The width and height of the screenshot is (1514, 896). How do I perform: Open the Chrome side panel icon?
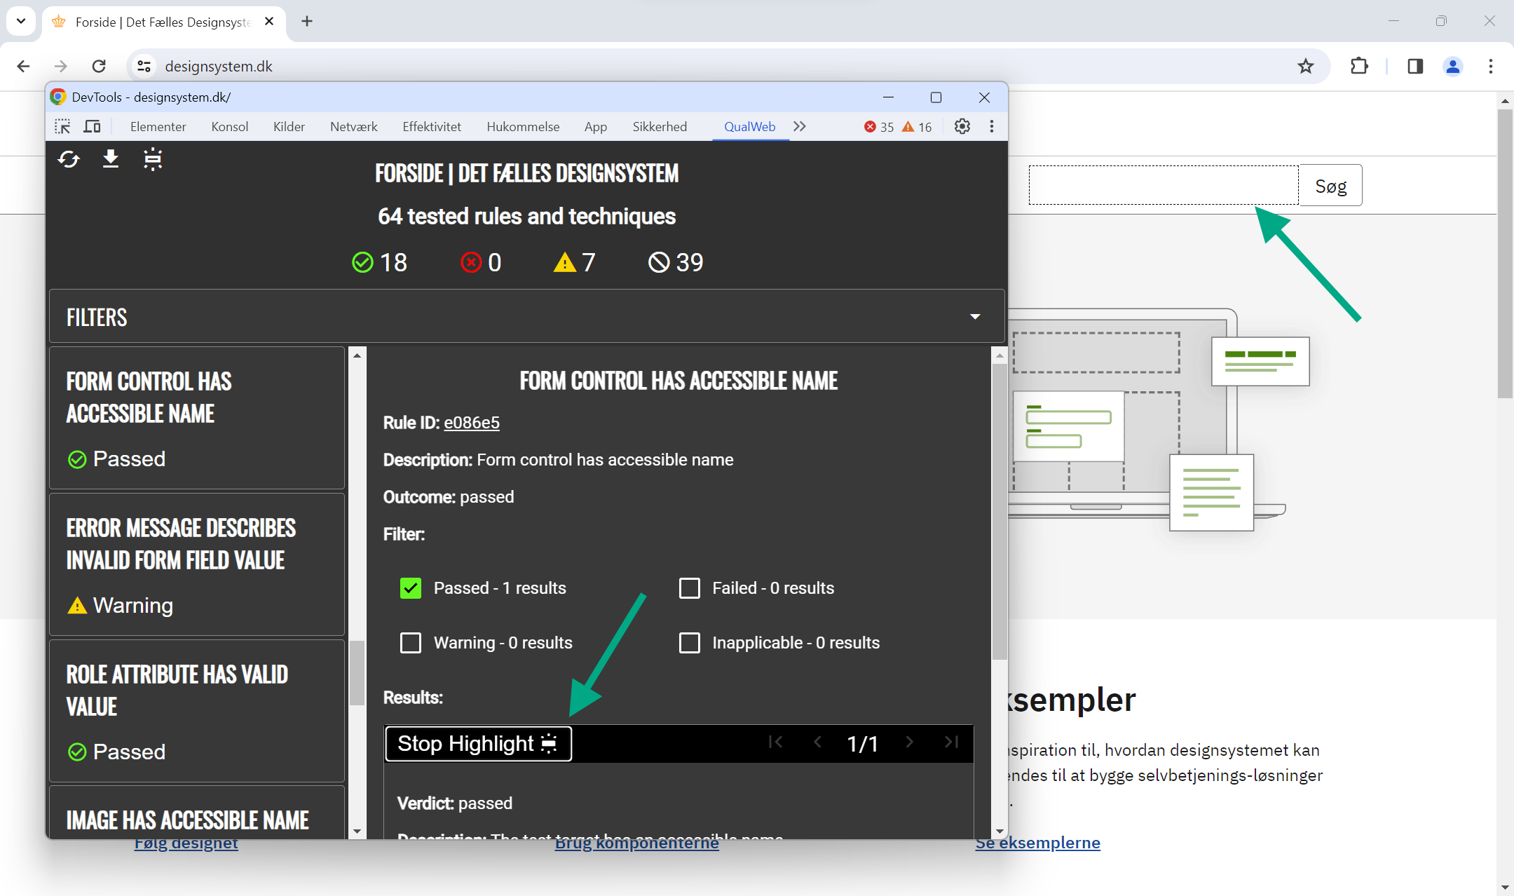[1415, 66]
